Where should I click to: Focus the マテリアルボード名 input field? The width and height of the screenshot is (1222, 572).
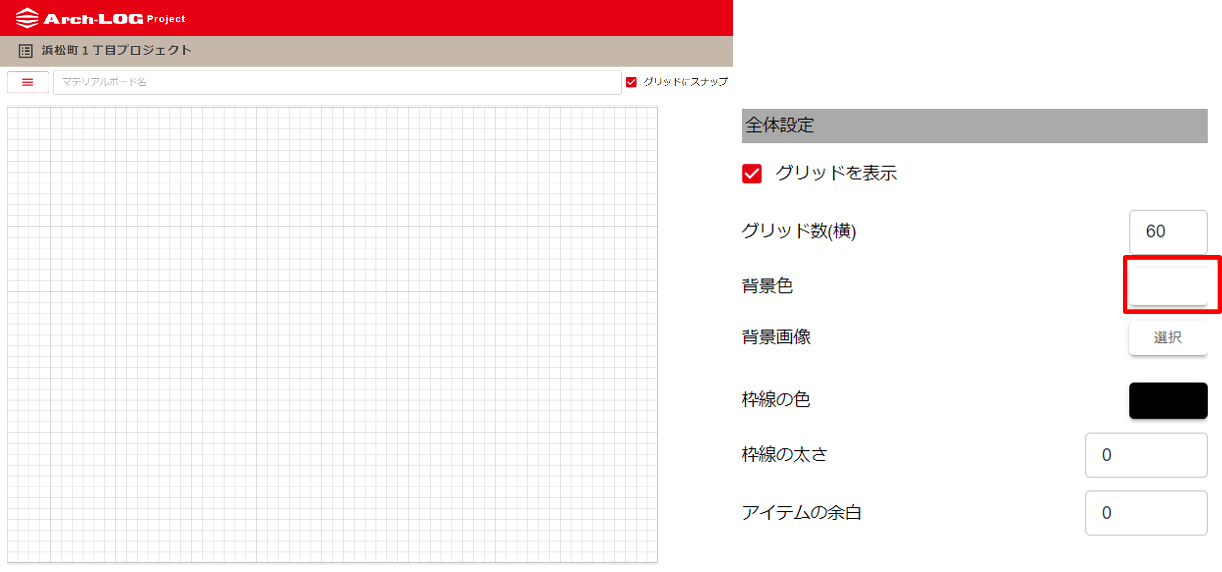click(x=337, y=82)
